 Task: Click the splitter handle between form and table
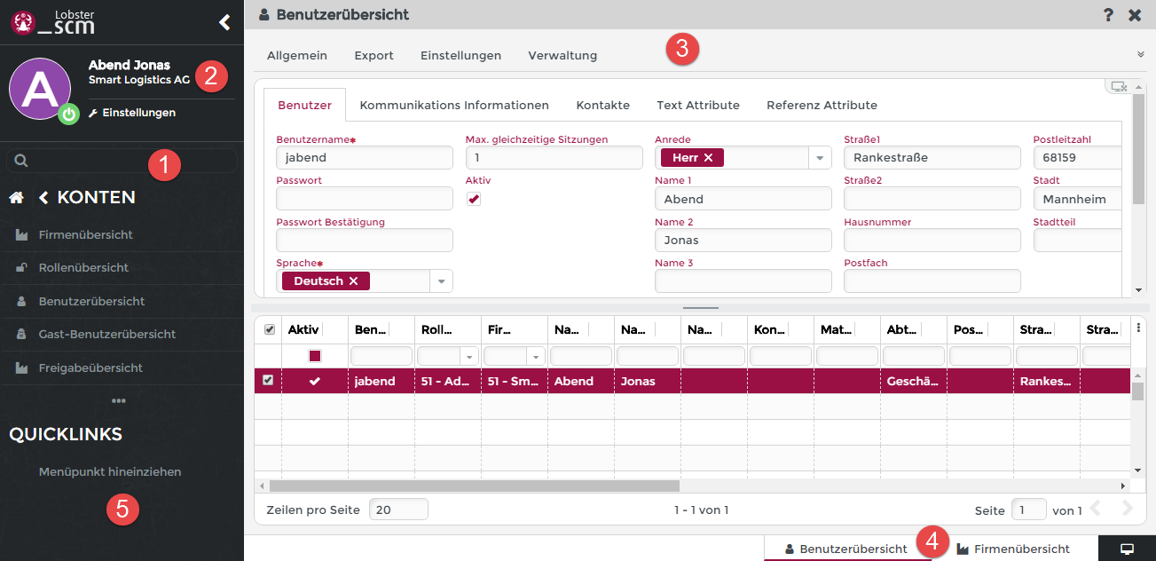701,307
